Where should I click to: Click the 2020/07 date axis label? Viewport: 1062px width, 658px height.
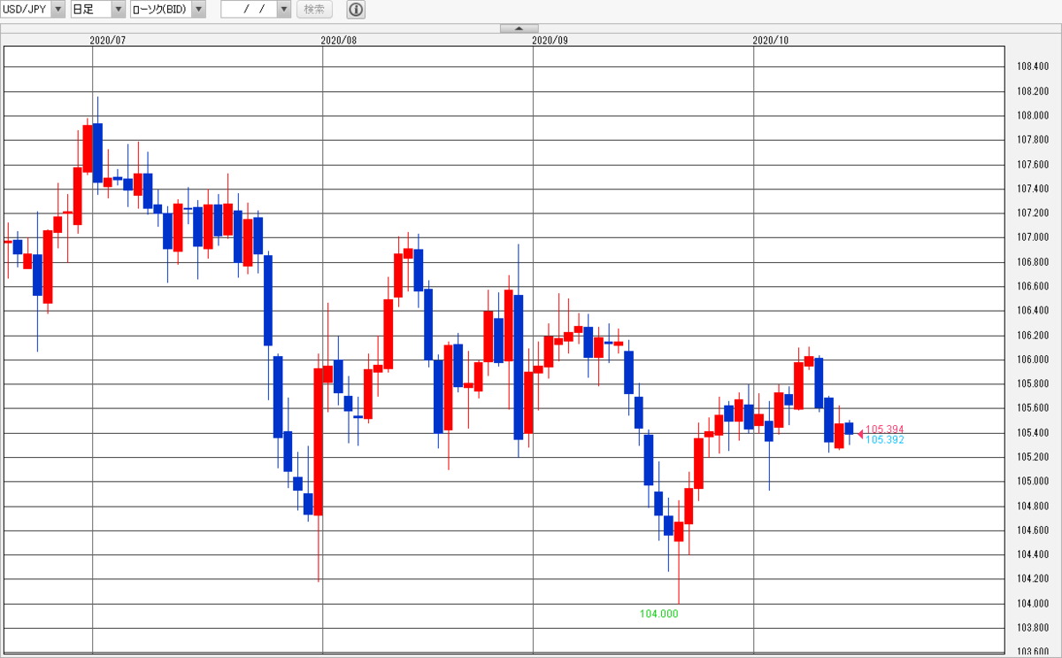pos(108,40)
